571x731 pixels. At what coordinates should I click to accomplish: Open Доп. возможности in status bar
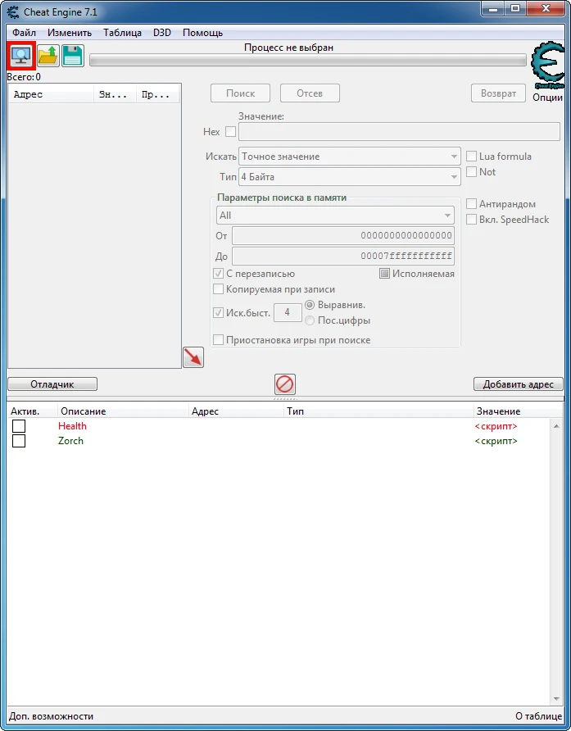52,716
